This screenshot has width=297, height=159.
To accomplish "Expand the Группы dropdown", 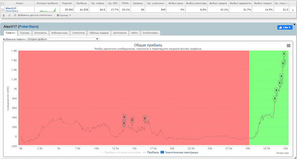I will 64,15.
